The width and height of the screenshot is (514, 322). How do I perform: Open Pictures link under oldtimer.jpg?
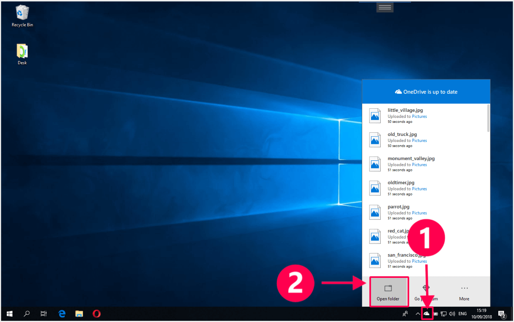pos(419,188)
